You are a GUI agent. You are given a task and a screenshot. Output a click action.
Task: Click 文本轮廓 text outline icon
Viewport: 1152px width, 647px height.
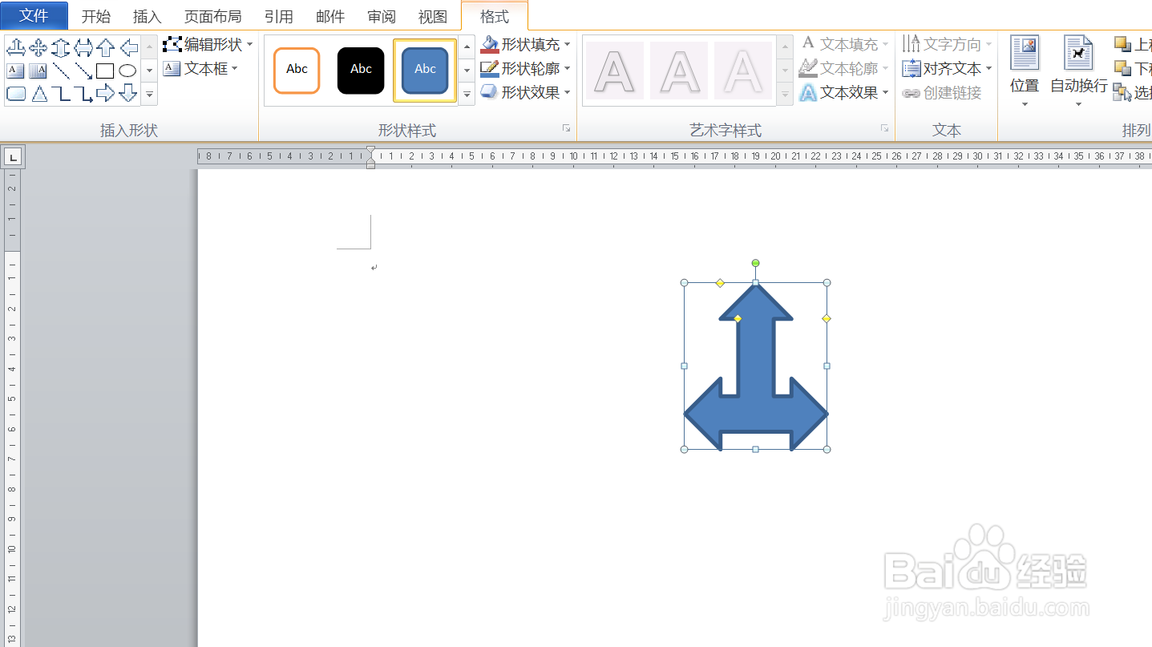click(x=808, y=69)
